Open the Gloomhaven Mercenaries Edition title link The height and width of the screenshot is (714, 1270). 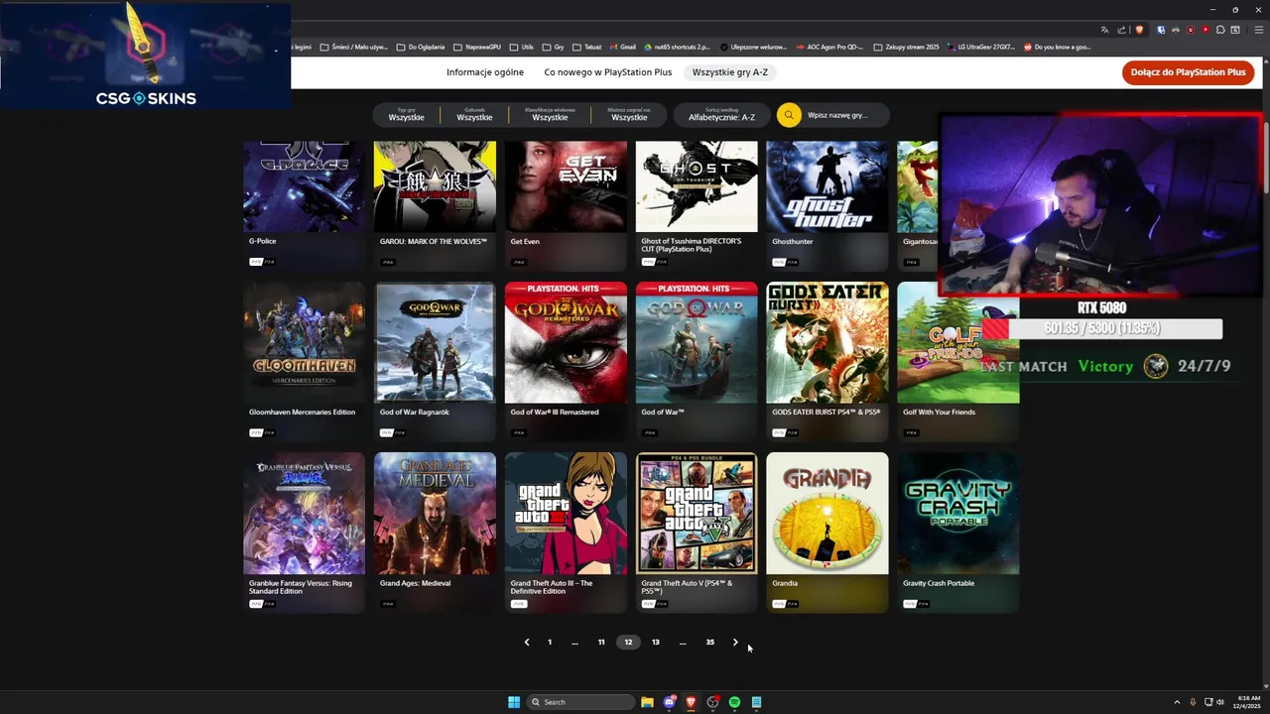(x=302, y=413)
